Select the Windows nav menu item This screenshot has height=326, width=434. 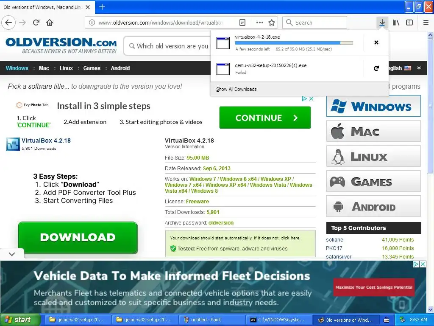[17, 68]
